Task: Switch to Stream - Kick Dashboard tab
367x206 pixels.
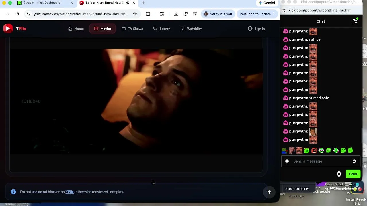Action: point(42,3)
